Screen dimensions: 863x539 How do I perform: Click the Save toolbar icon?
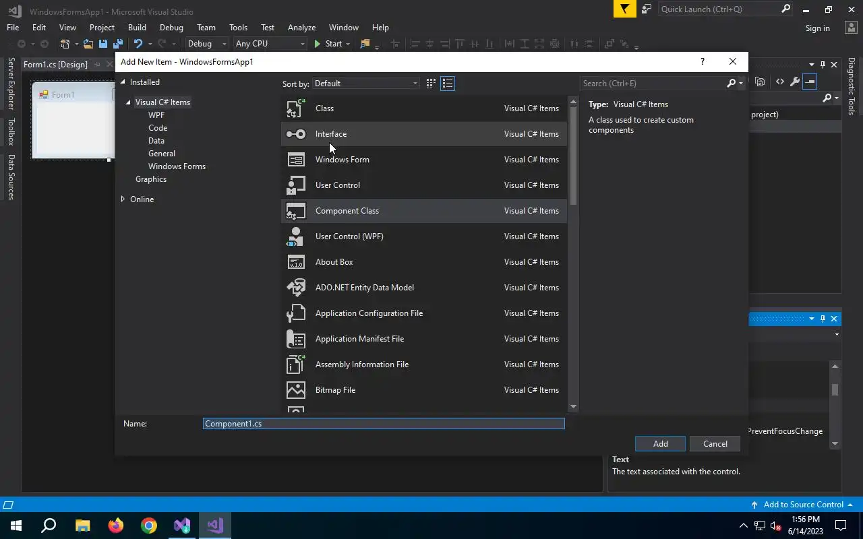103,44
